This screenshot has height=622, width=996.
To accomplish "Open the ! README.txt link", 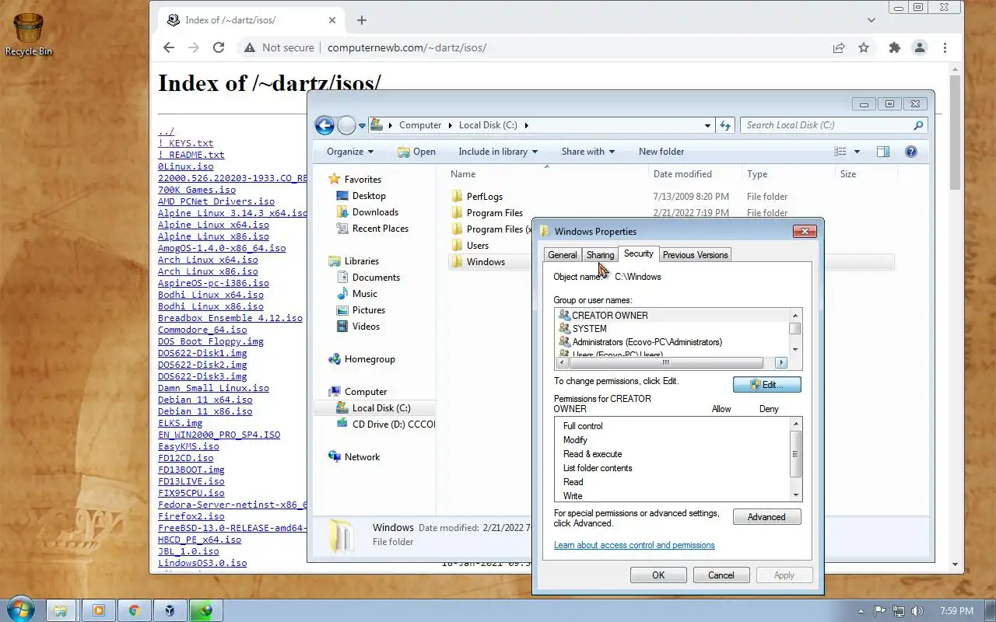I will (191, 155).
